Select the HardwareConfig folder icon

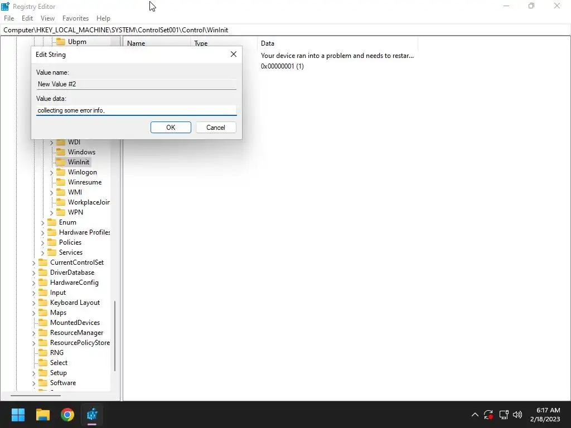click(x=43, y=283)
